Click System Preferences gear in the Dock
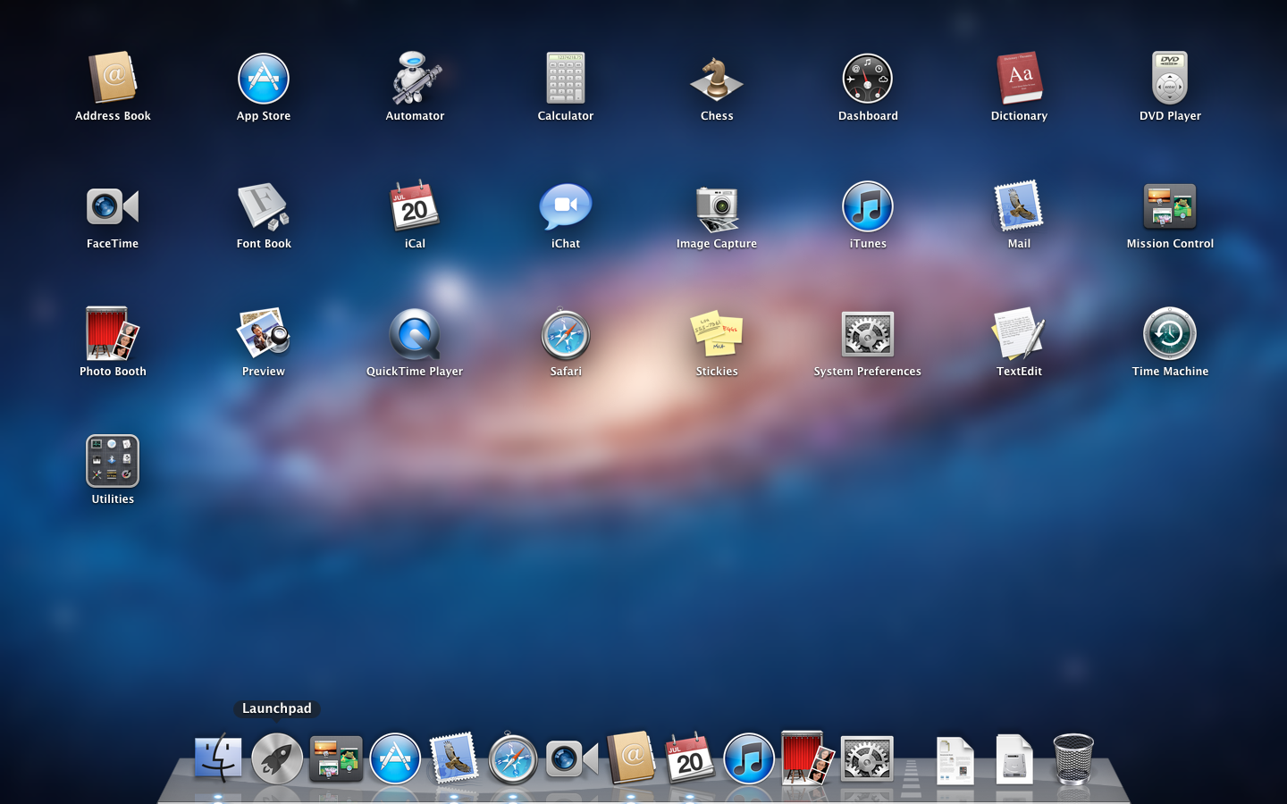The height and width of the screenshot is (804, 1287). pyautogui.click(x=867, y=758)
